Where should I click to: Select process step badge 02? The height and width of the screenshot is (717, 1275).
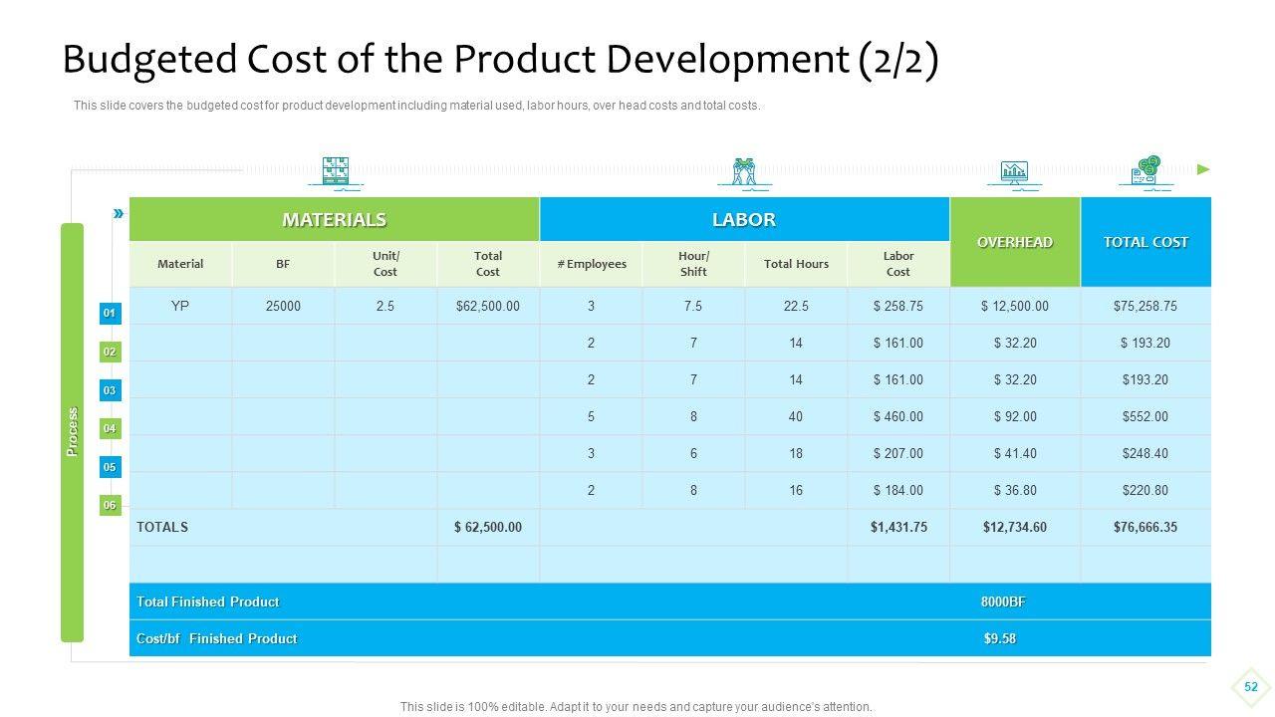[110, 352]
